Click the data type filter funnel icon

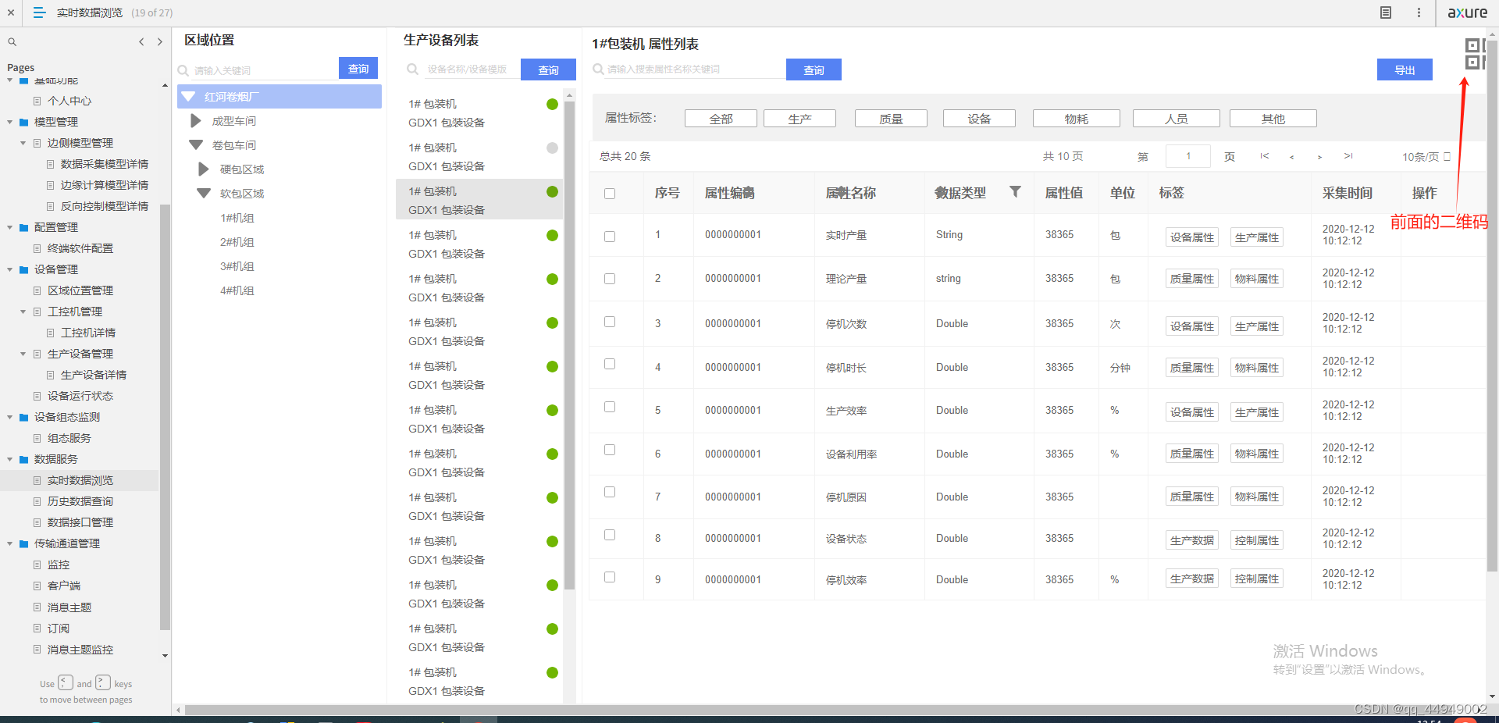click(1015, 191)
